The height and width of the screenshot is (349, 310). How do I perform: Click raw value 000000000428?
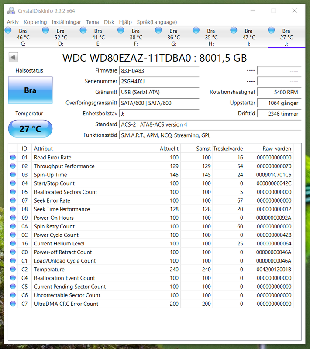click(x=274, y=235)
